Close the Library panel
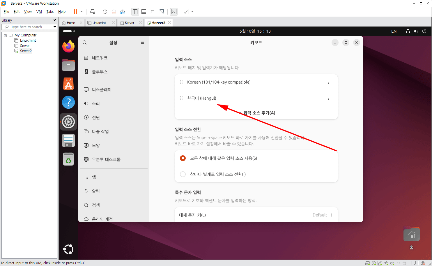 [x=54, y=20]
